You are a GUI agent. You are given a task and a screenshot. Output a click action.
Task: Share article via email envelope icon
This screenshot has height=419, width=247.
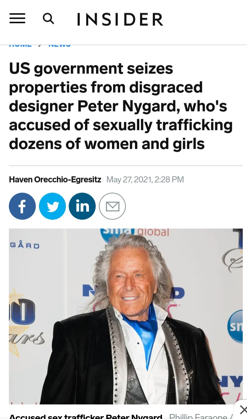point(112,206)
